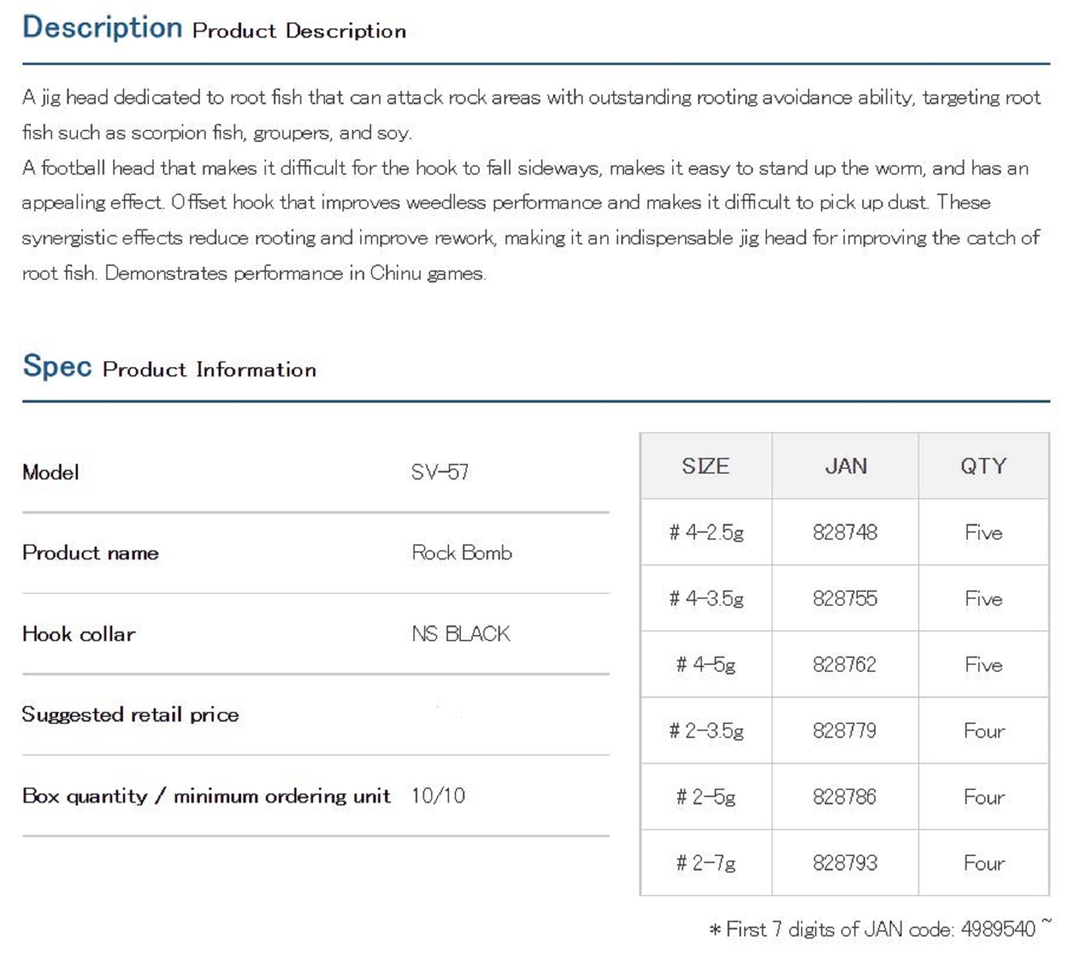This screenshot has width=1074, height=967.
Task: Click the SV-57 model value
Action: tap(440, 472)
